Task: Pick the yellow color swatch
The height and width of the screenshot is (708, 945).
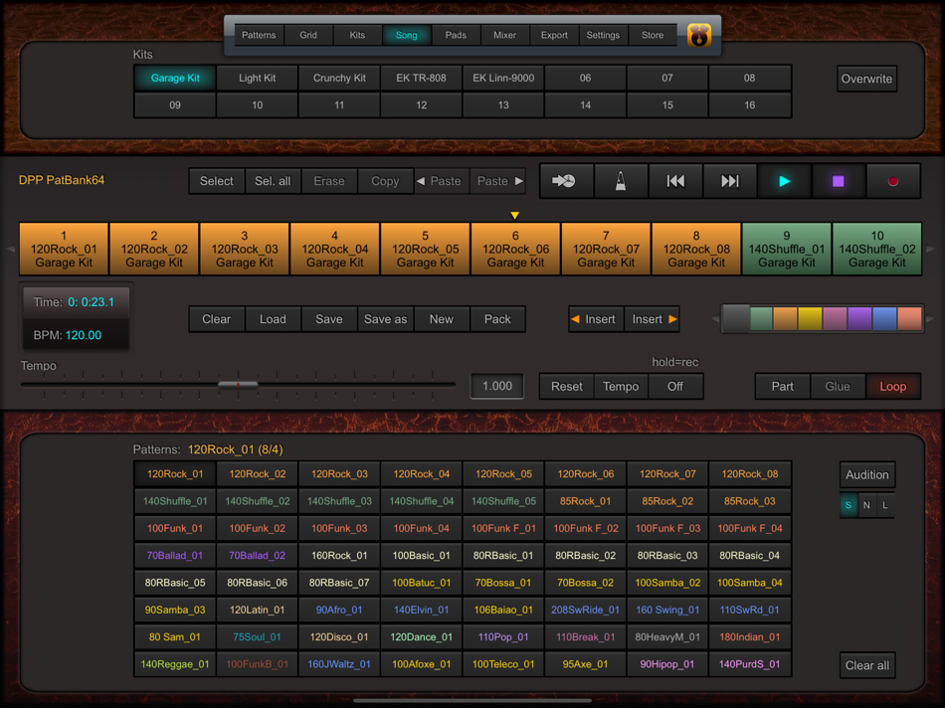Action: pyautogui.click(x=810, y=319)
